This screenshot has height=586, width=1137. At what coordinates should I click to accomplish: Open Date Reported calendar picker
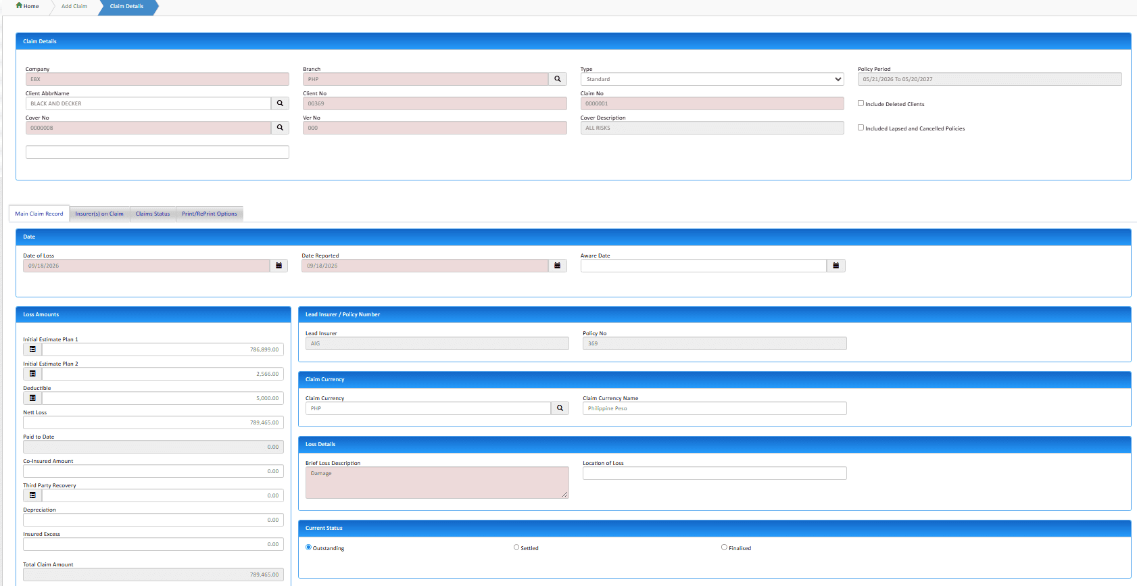(557, 266)
